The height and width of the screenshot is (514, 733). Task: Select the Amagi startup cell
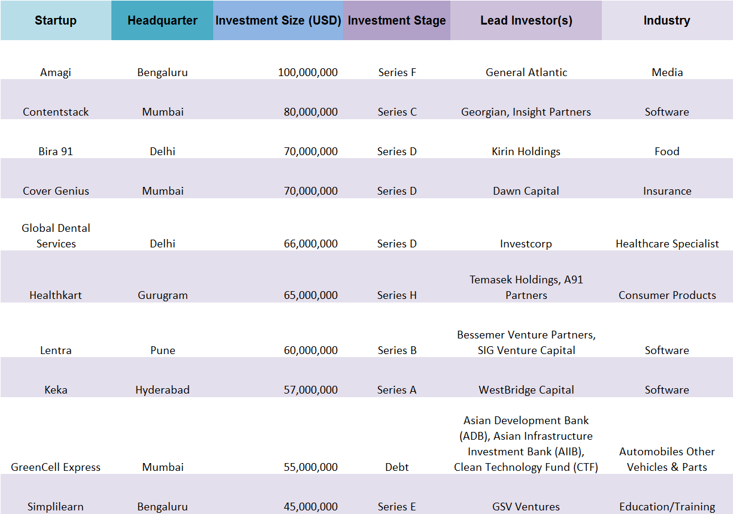[56, 72]
